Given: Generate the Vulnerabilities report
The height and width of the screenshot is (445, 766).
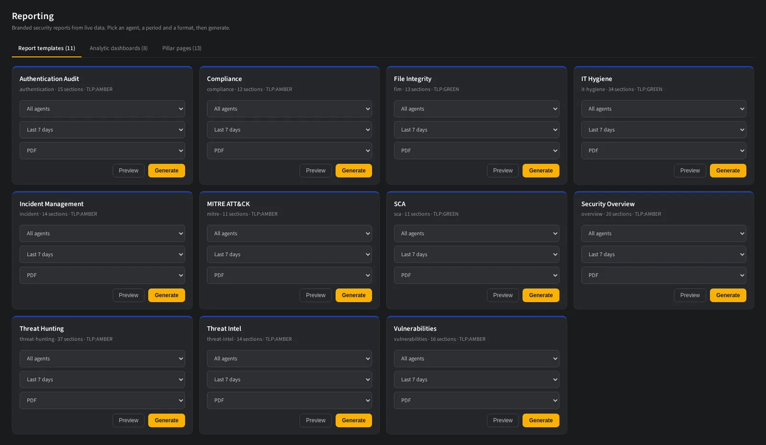Looking at the screenshot, I should pos(541,421).
